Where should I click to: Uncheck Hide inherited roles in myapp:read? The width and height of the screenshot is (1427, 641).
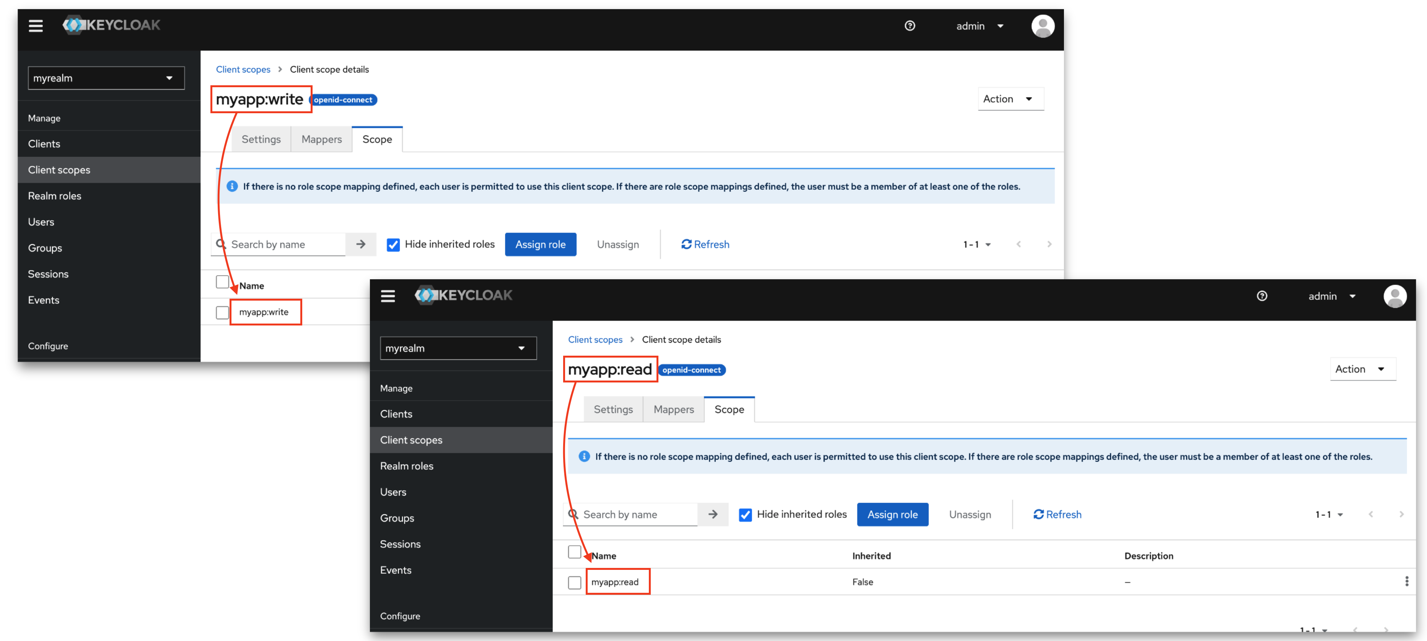pos(745,515)
